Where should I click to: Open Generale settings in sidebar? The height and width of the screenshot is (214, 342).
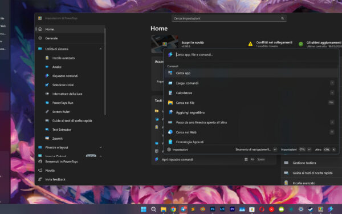click(x=70, y=38)
